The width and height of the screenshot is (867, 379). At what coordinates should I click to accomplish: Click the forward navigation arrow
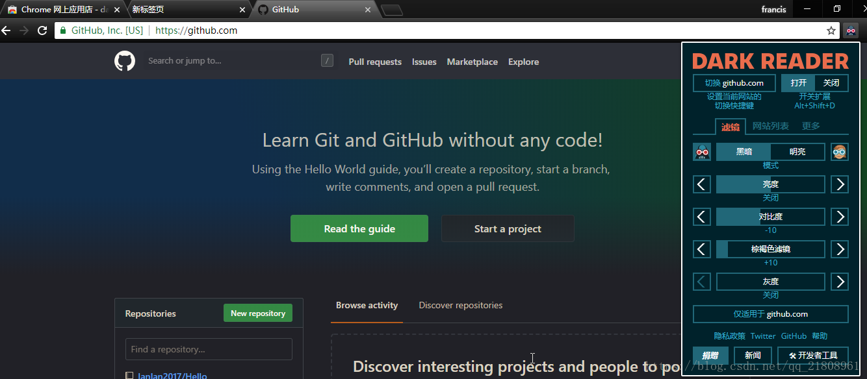pyautogui.click(x=24, y=31)
